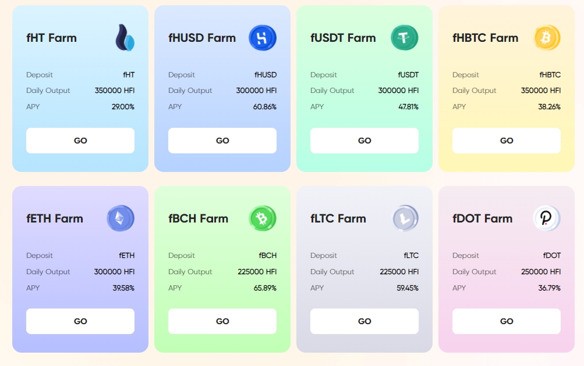The height and width of the screenshot is (366, 584).
Task: Open the fUSDT Farm with GO
Action: click(364, 141)
